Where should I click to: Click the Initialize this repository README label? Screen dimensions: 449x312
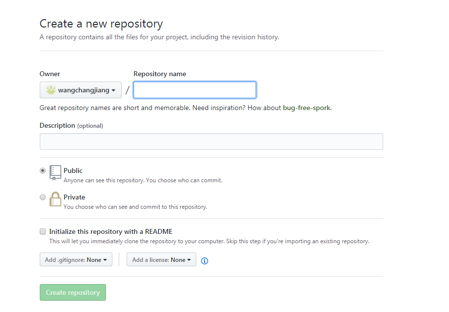[x=111, y=231]
